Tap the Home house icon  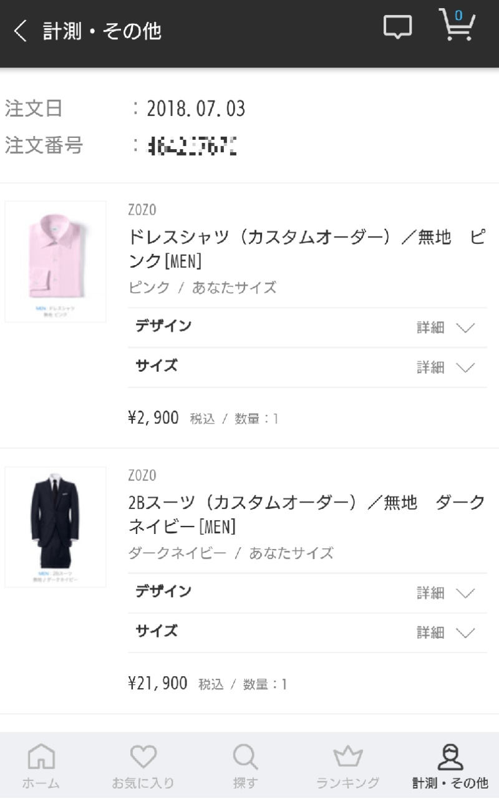pos(41,757)
